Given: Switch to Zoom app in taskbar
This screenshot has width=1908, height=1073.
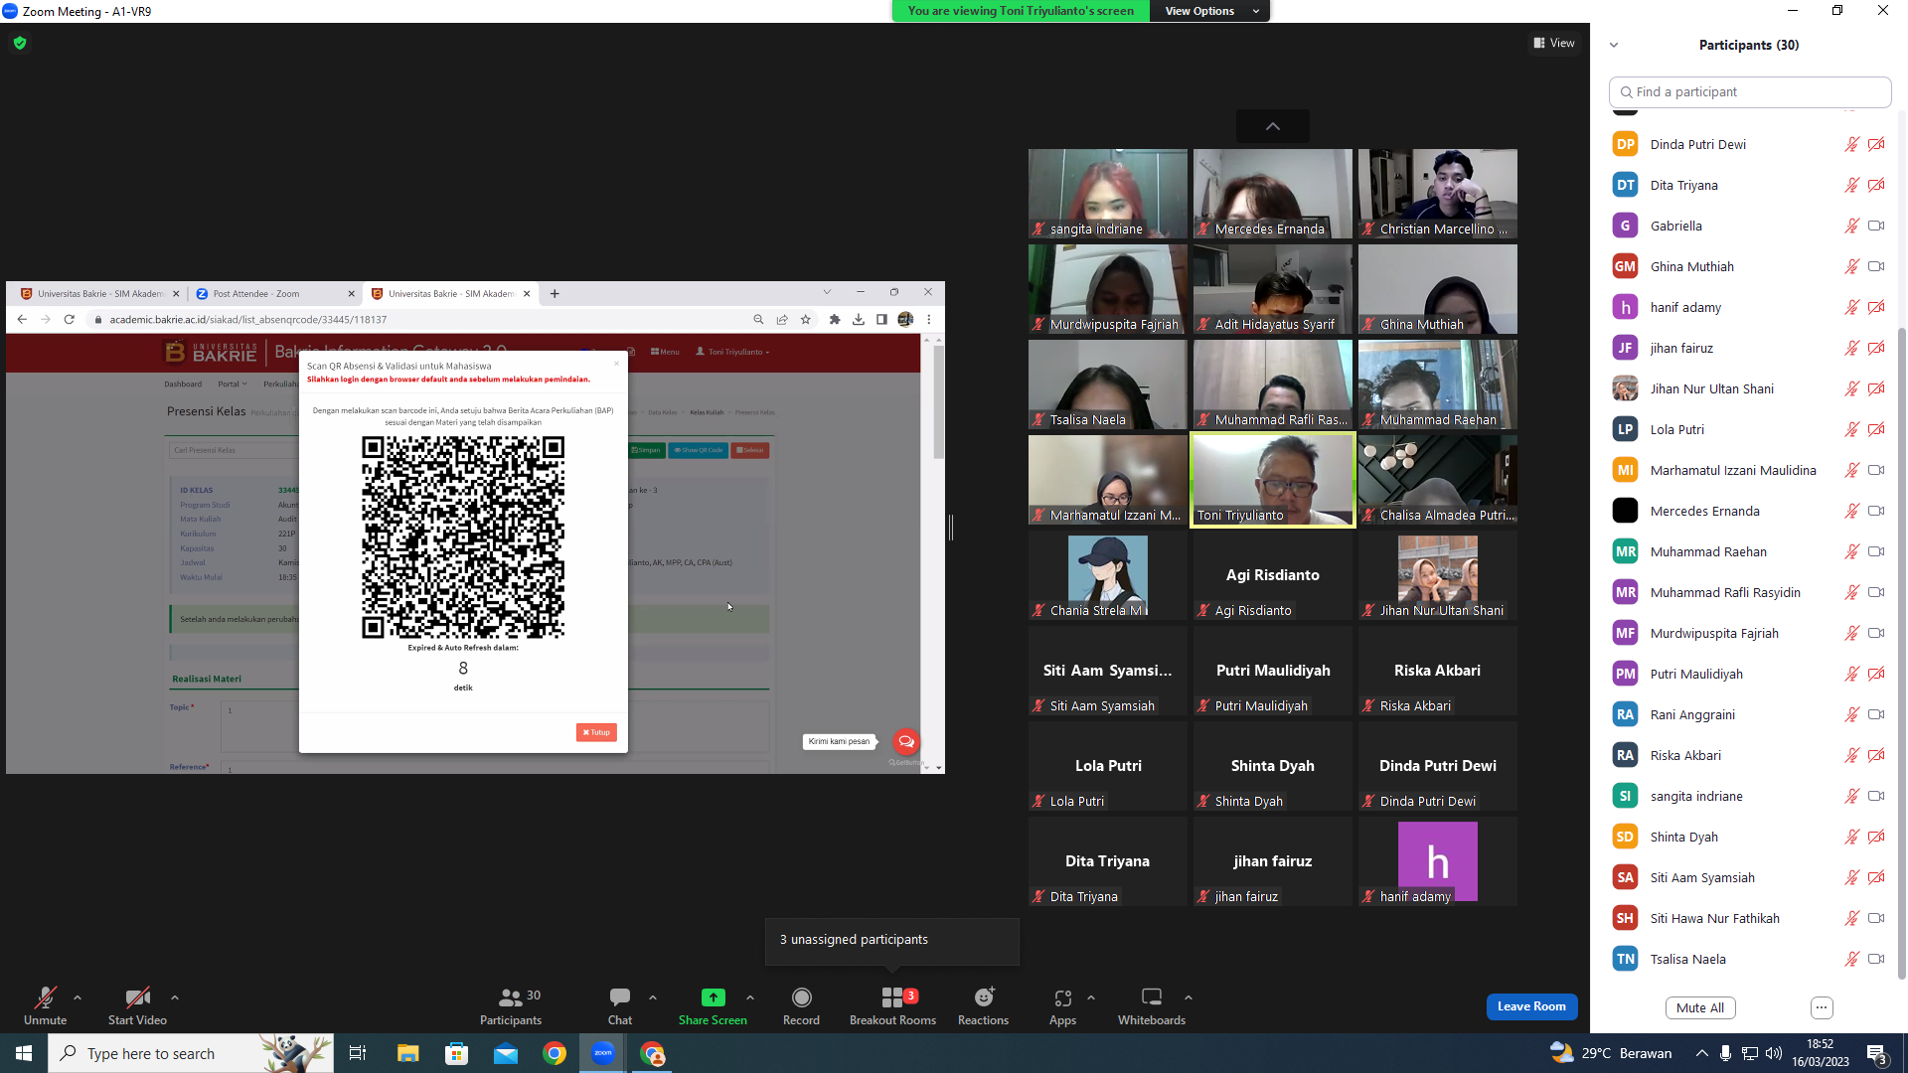Looking at the screenshot, I should point(603,1053).
